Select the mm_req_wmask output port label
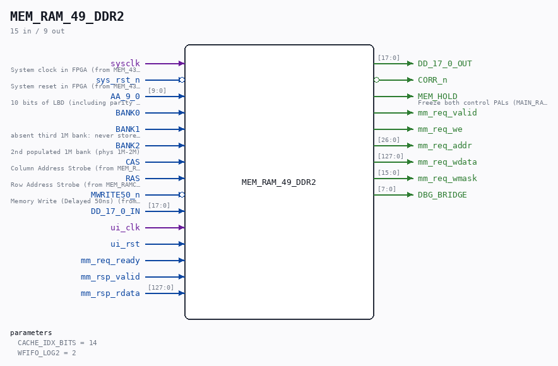This screenshot has height=366, width=558. [x=448, y=178]
